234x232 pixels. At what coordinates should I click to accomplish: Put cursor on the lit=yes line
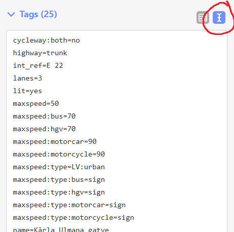[x=27, y=91]
